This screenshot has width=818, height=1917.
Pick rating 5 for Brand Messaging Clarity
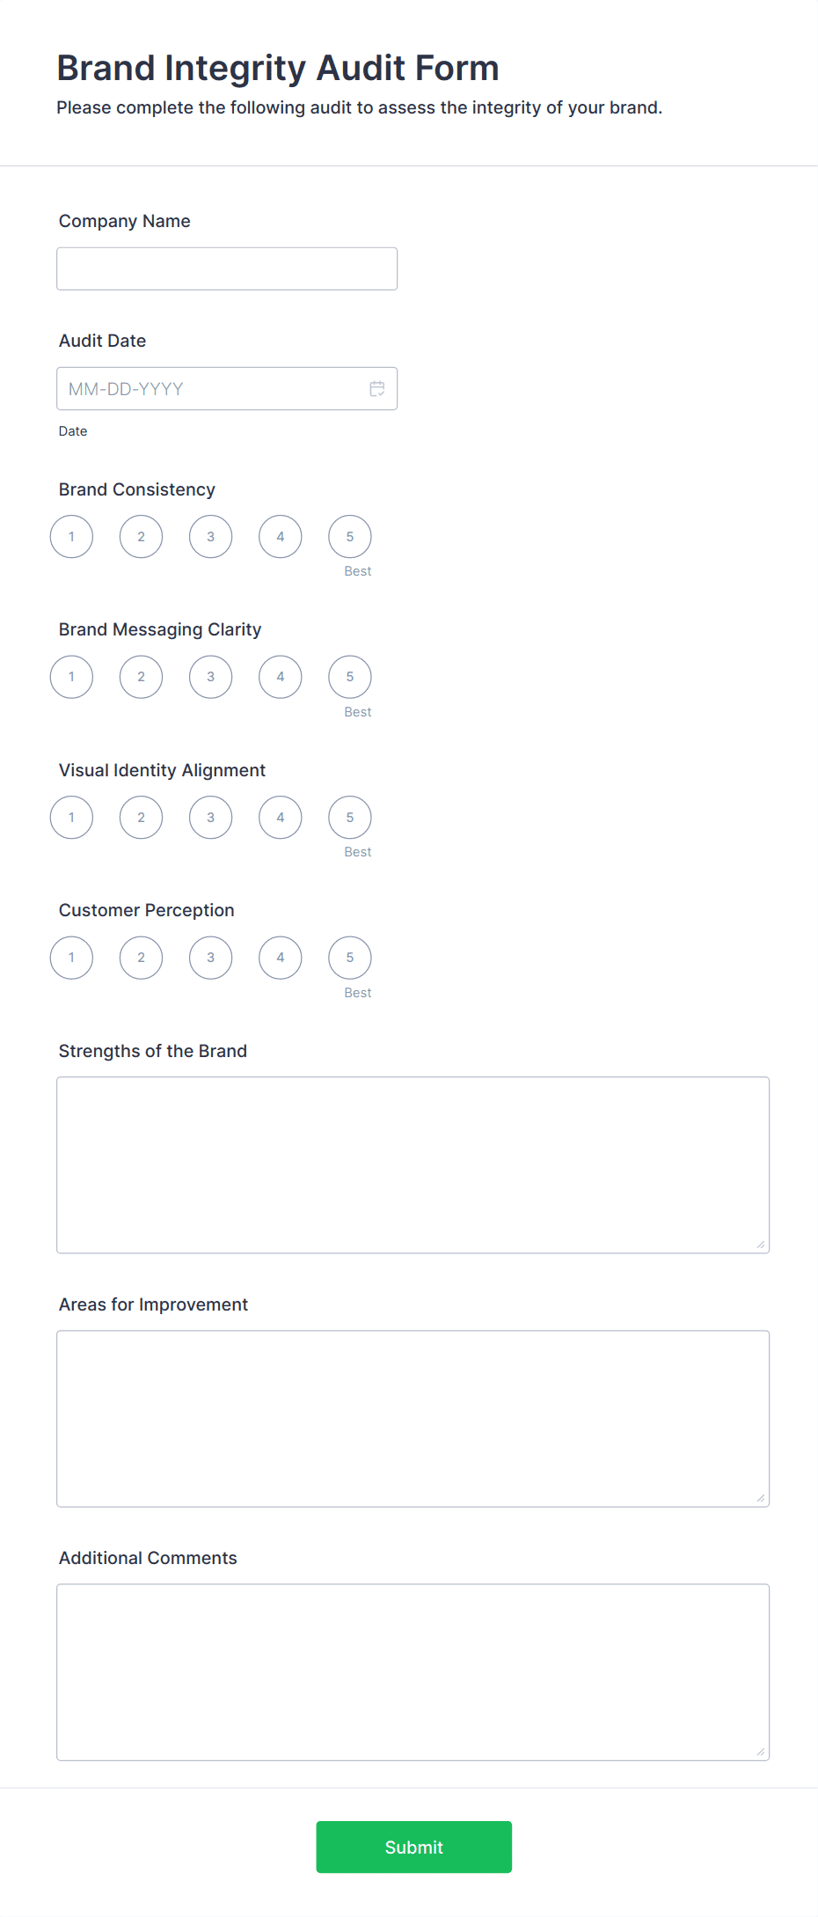pyautogui.click(x=349, y=677)
